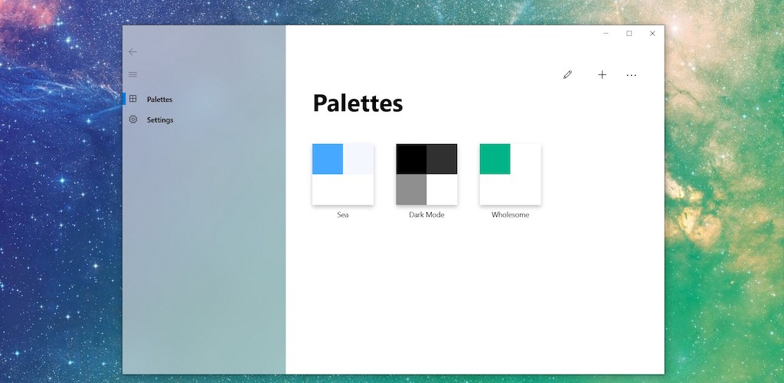Maximize the palette app window
This screenshot has height=383, width=784.
629,34
